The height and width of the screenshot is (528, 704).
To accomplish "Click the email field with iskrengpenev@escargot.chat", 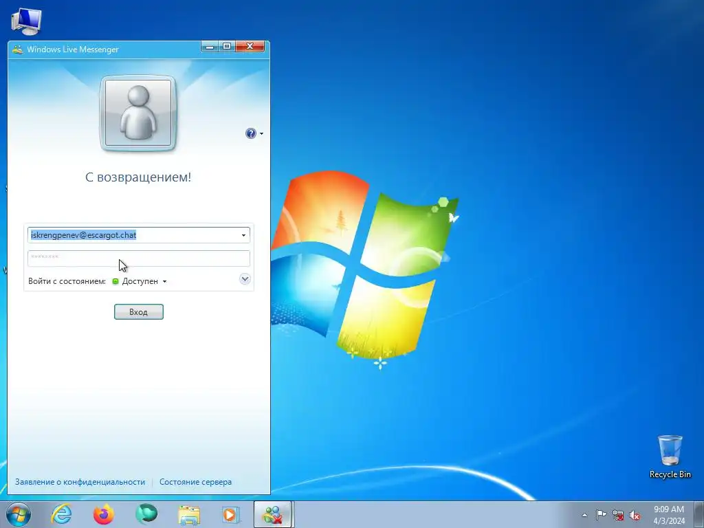I will click(138, 235).
